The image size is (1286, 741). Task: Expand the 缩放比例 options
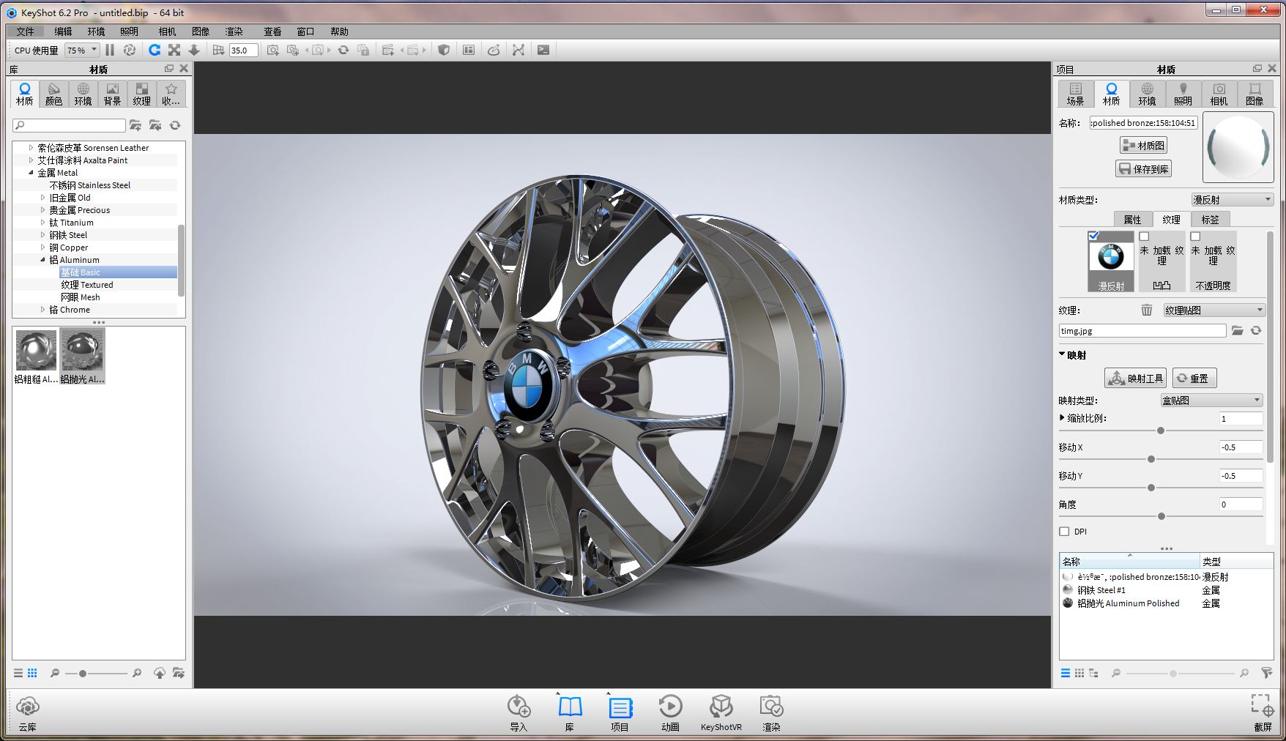1062,418
